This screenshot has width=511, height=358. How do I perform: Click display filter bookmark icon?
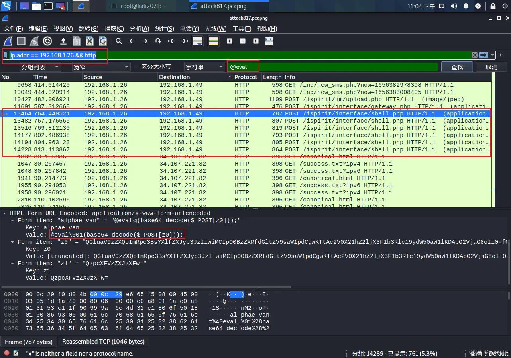click(5, 55)
